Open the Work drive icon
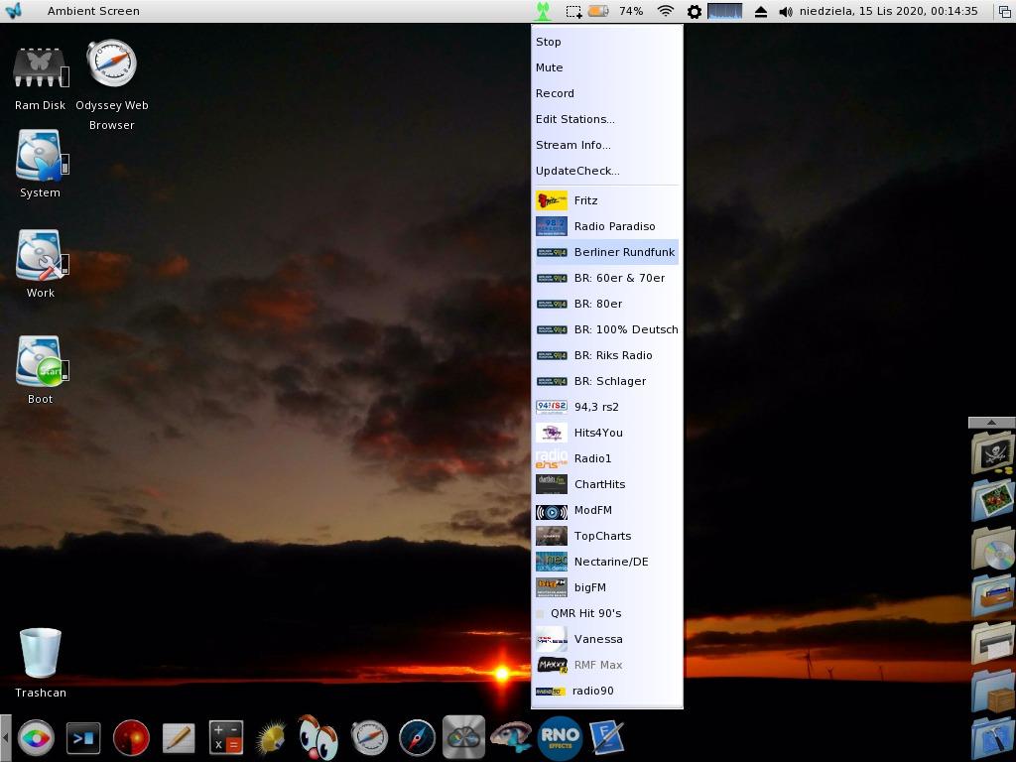Viewport: 1016px width, 762px height. [x=40, y=255]
